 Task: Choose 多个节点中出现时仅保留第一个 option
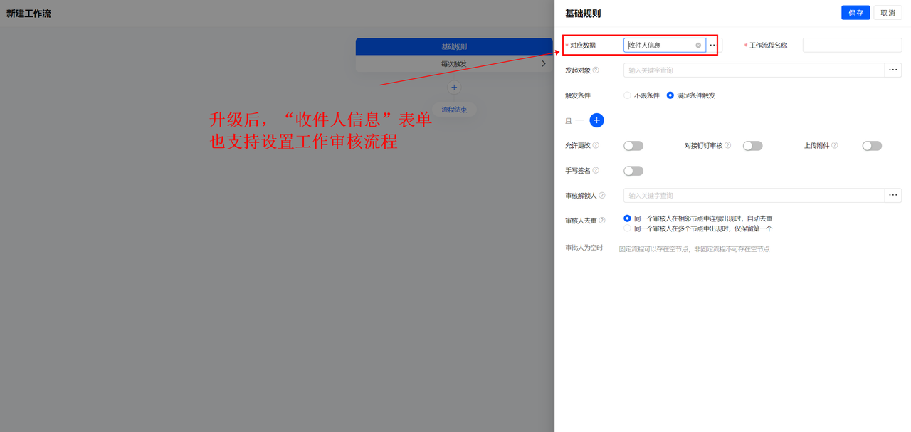(x=627, y=228)
